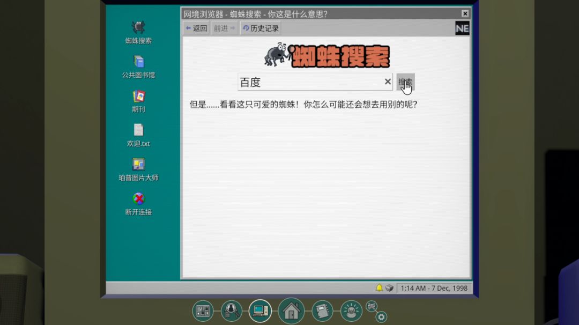Click the 断开连接 disconnect icon
This screenshot has height=325, width=579.
click(138, 203)
